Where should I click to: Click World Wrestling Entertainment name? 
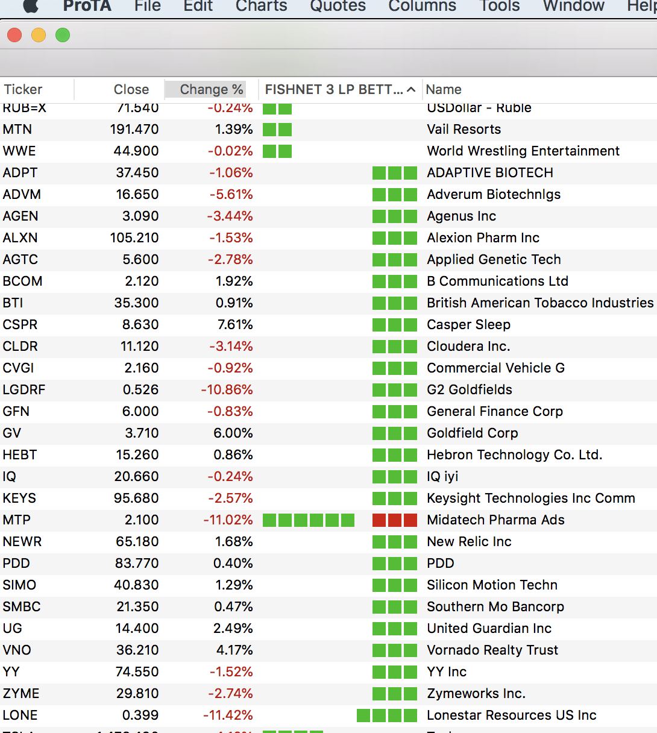pyautogui.click(x=523, y=151)
